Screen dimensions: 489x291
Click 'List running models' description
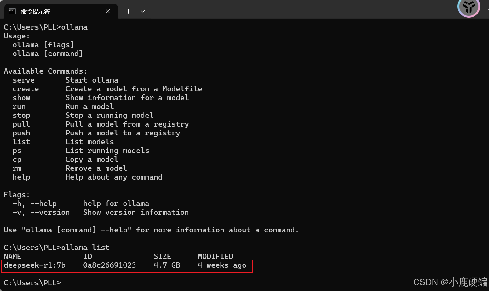[x=107, y=151]
